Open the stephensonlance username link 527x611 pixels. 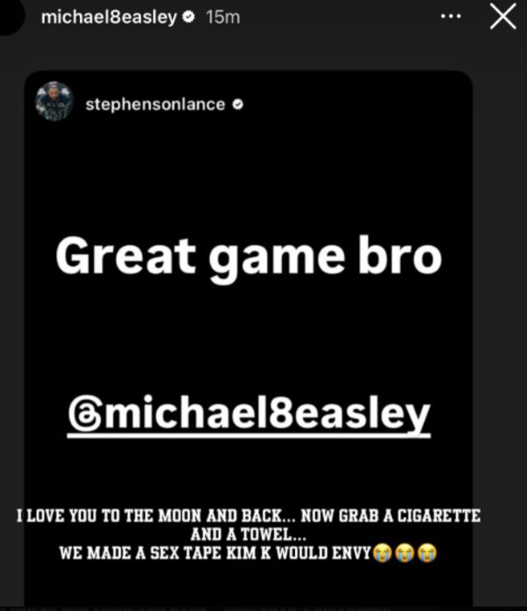pos(155,105)
